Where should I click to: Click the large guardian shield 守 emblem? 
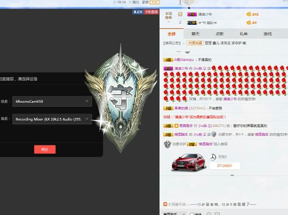[x=120, y=98]
